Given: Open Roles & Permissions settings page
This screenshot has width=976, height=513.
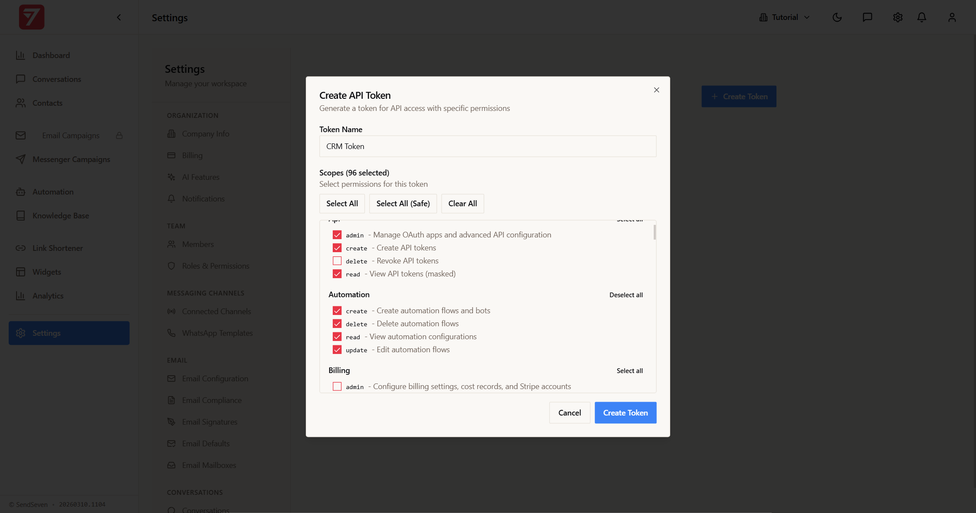Looking at the screenshot, I should point(216,266).
